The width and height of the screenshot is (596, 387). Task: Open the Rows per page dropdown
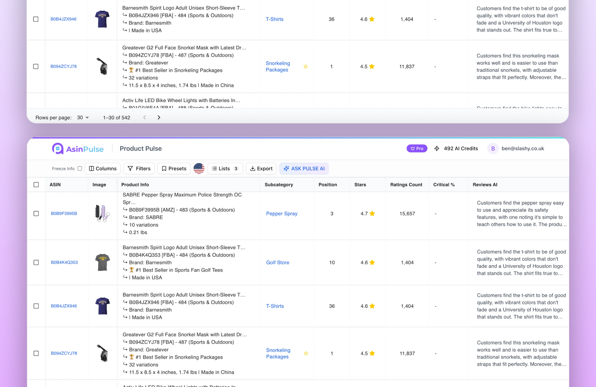tap(83, 117)
